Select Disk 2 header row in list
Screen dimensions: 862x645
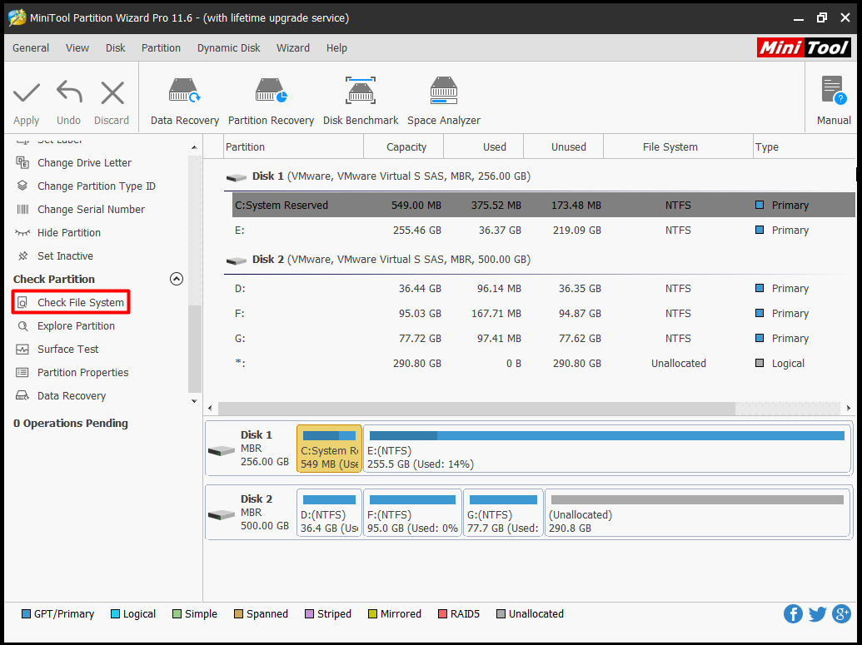540,260
